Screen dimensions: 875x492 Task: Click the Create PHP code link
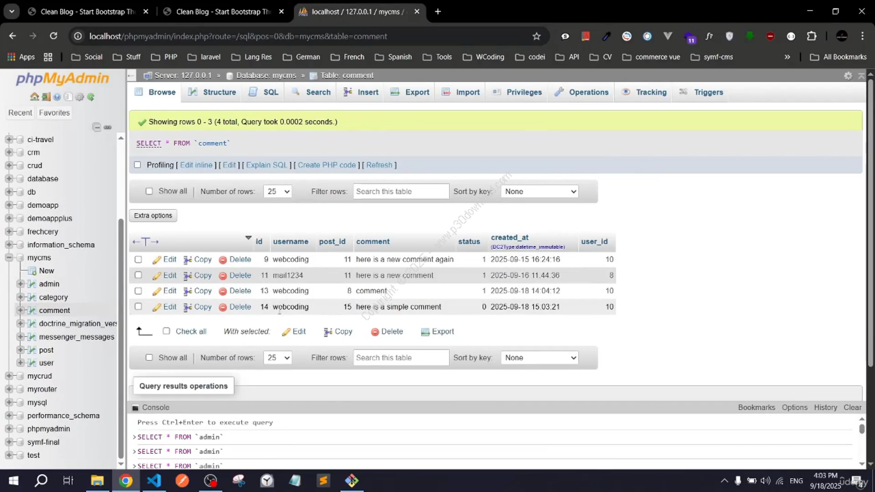pyautogui.click(x=327, y=165)
